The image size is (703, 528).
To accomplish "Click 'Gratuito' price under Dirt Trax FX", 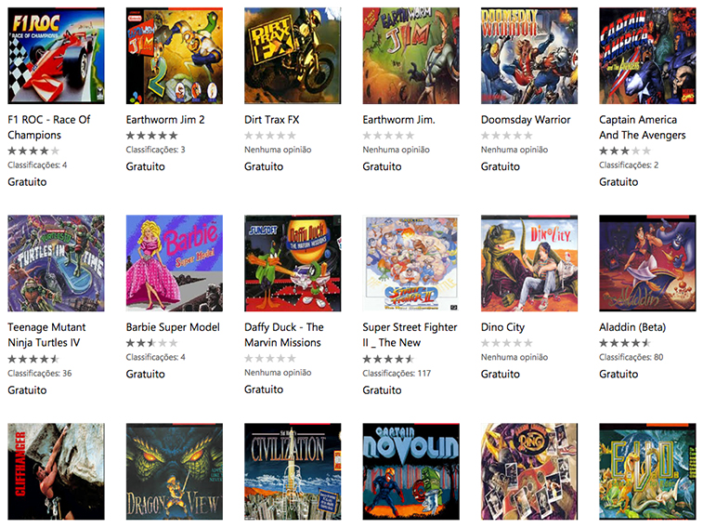I will pyautogui.click(x=264, y=166).
